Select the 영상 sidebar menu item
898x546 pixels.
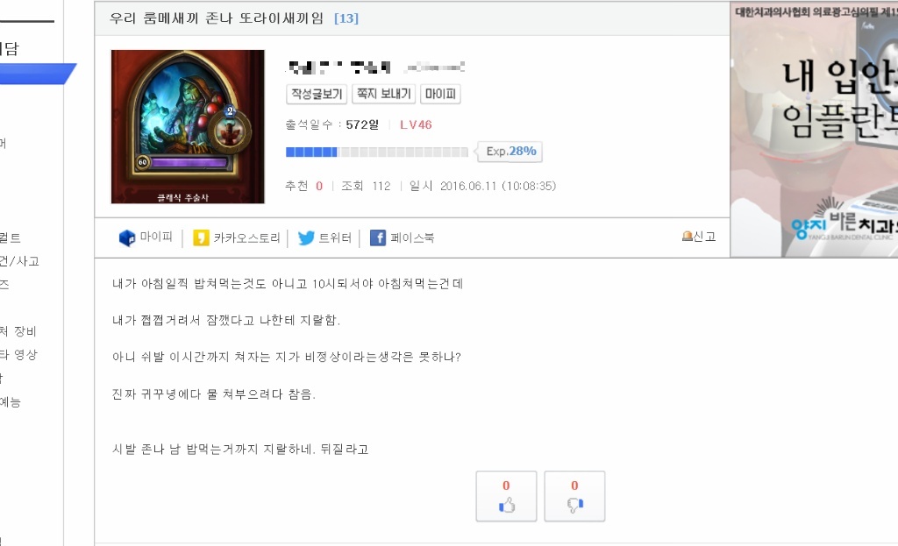(25, 354)
